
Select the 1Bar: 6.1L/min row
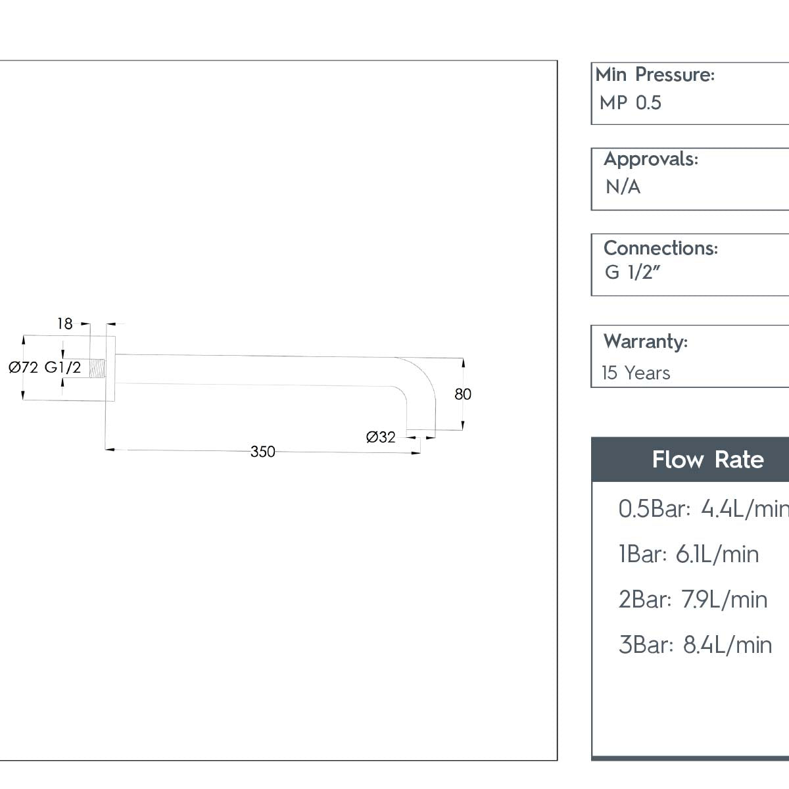click(688, 554)
